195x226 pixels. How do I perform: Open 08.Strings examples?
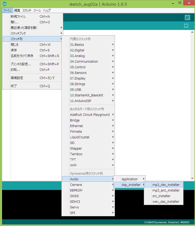point(88,84)
